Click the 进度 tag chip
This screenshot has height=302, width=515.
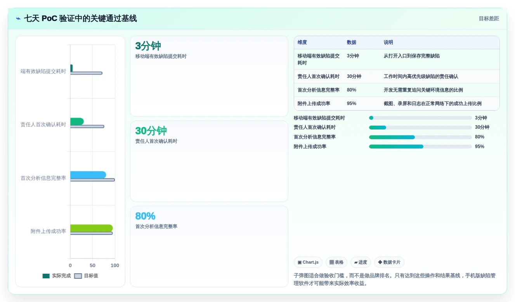click(361, 262)
